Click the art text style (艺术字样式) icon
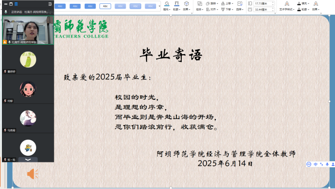Viewport: 335px width, 189px height. 287,4
